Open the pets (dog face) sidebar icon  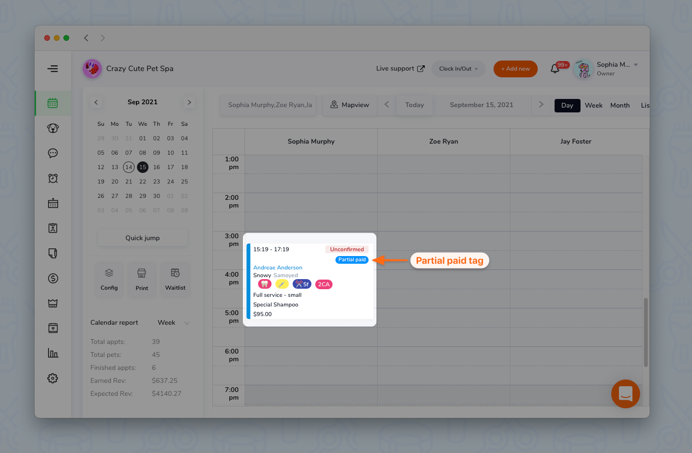[x=53, y=128]
